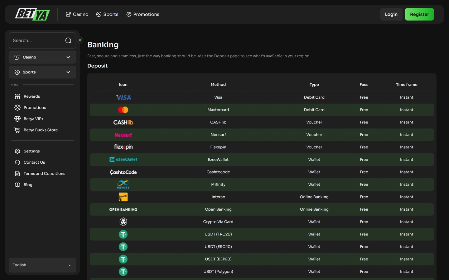Expand the Sports dropdown in sidebar

pyautogui.click(x=42, y=72)
